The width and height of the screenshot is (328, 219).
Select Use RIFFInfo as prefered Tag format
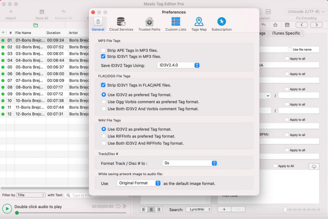click(x=104, y=136)
